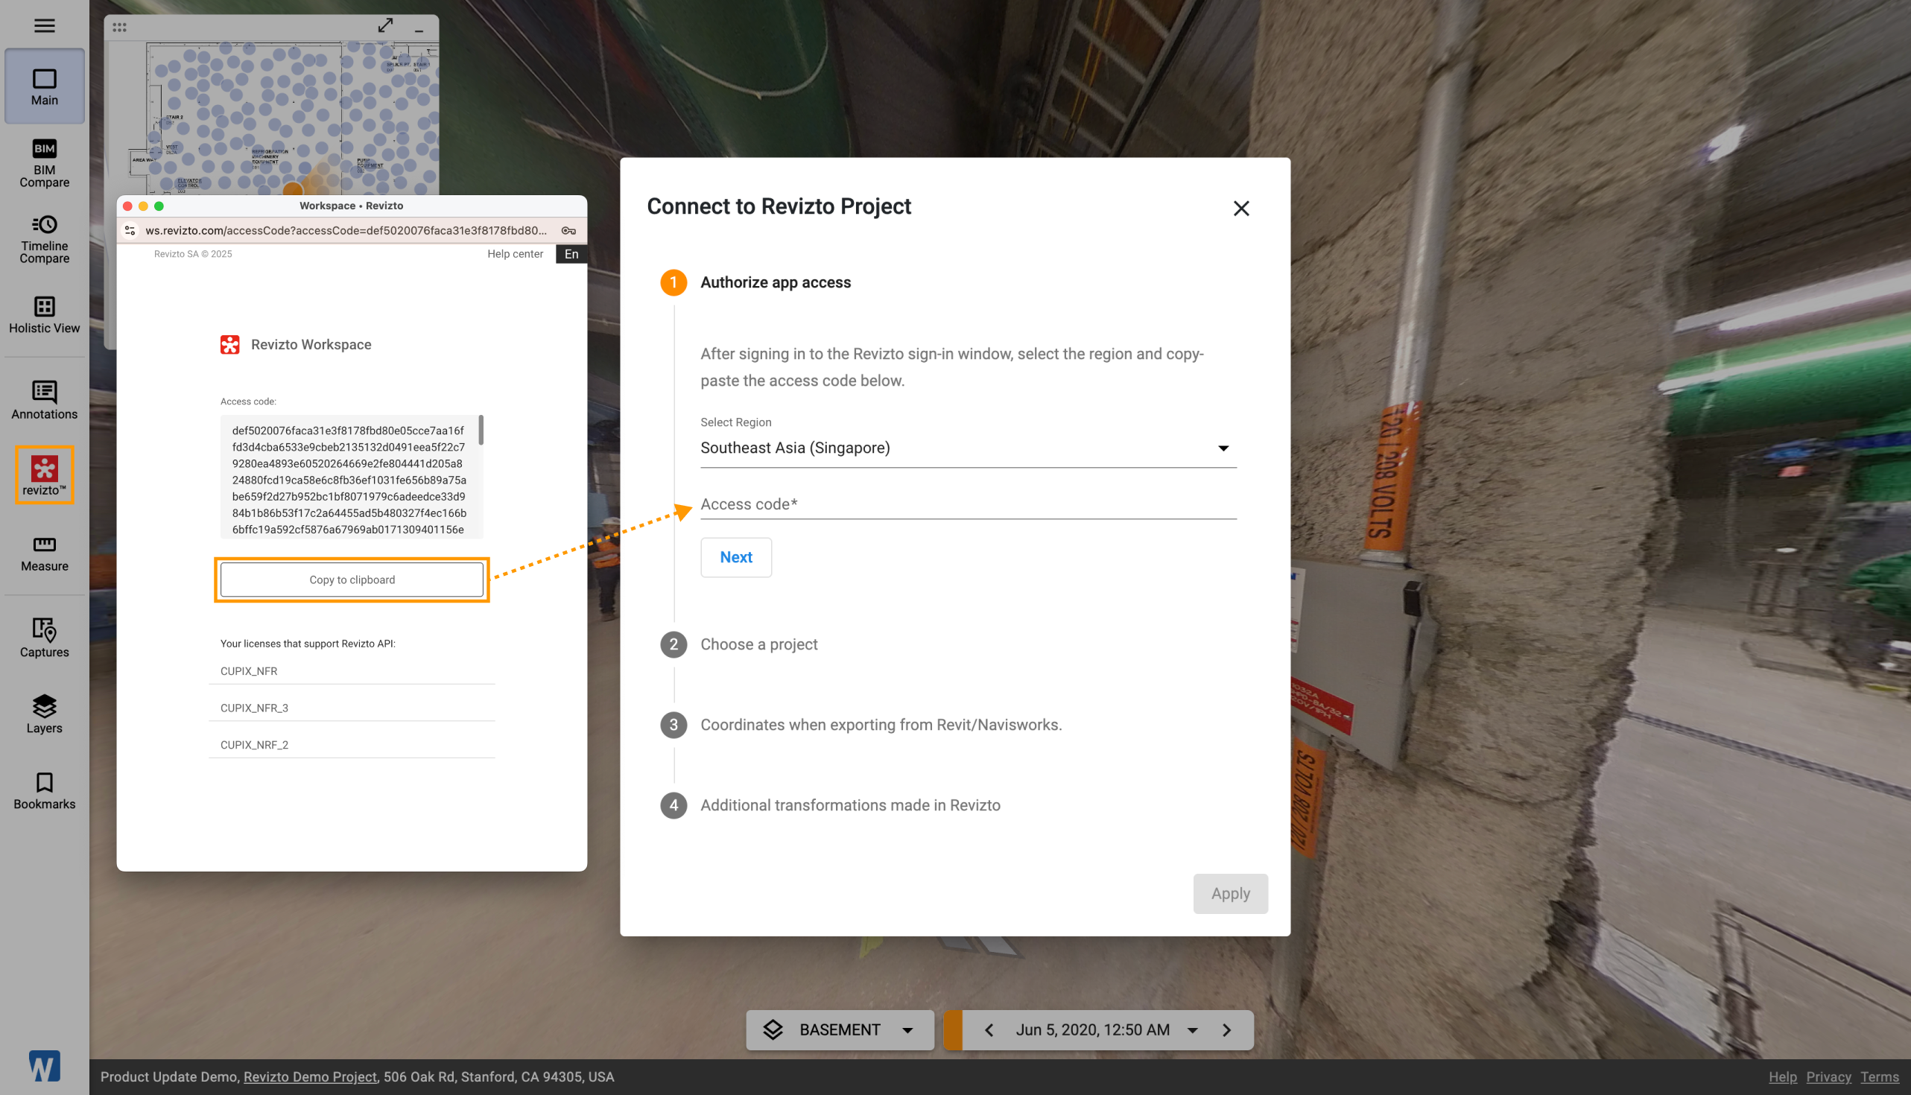Click the W logo icon

pos(45,1066)
